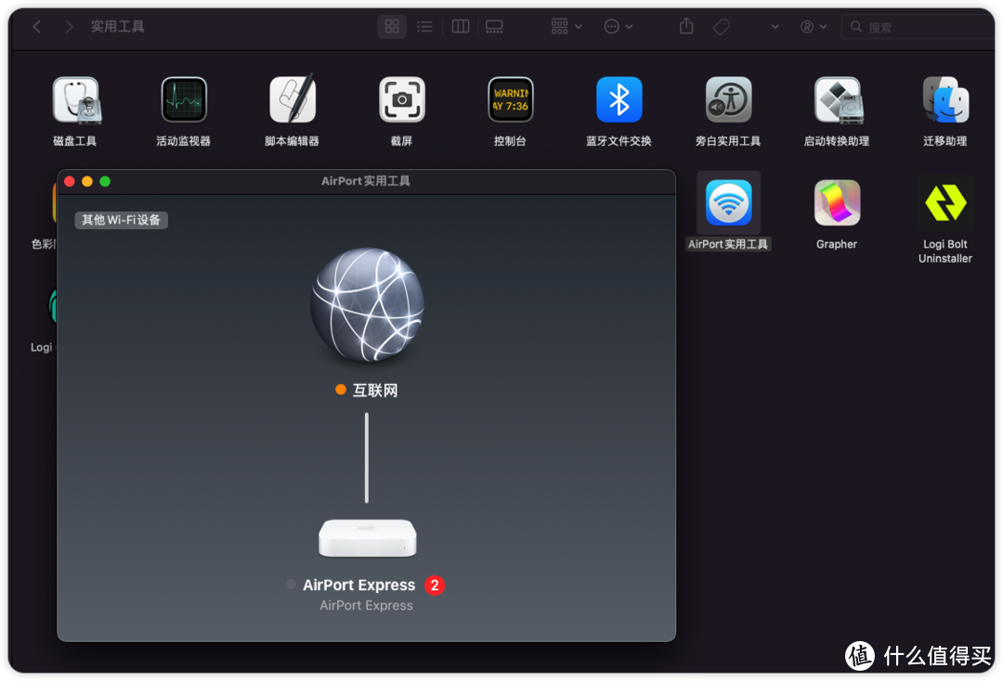Open Activity Monitor (活动监视器) app
This screenshot has height=681, width=1003.
point(184,100)
